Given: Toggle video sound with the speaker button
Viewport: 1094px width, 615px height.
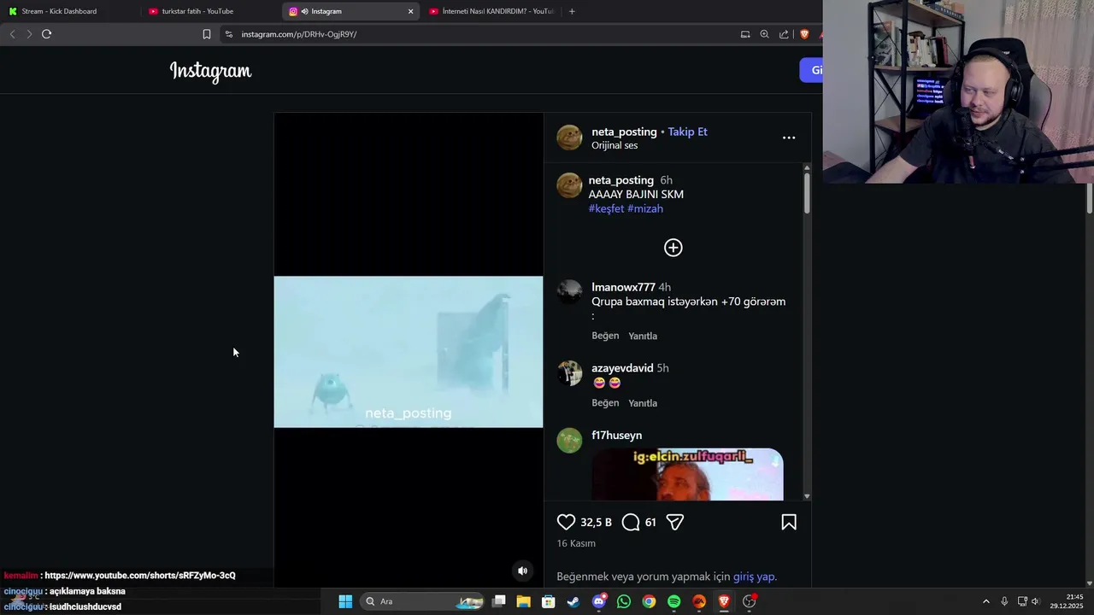Looking at the screenshot, I should (x=522, y=571).
